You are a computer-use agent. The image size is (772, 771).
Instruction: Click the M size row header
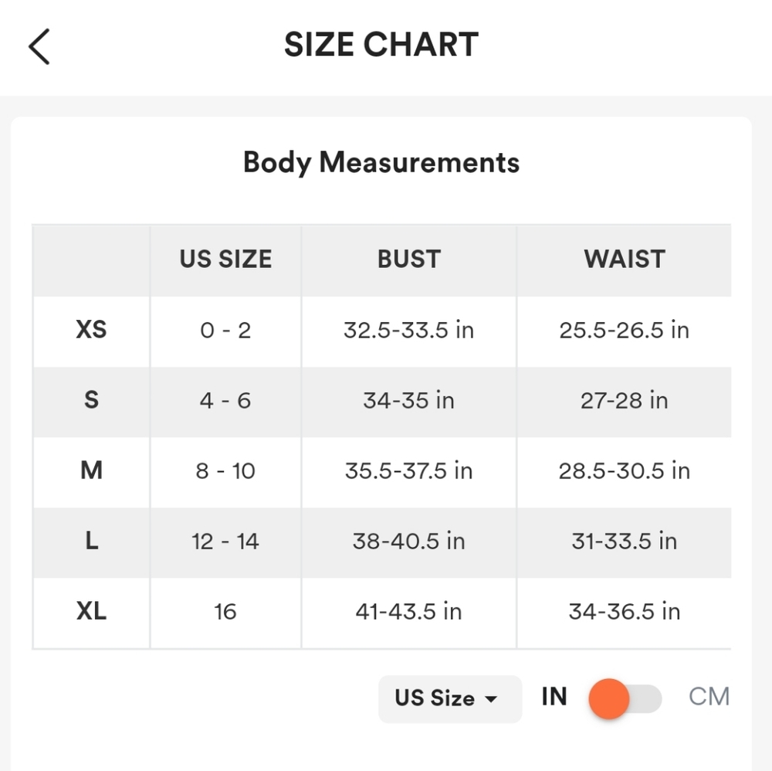(x=91, y=471)
